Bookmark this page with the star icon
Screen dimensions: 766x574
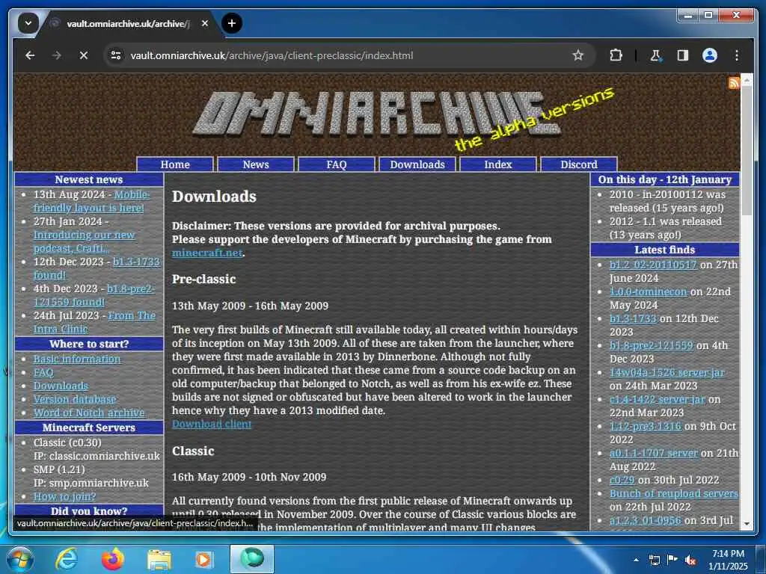(x=578, y=55)
